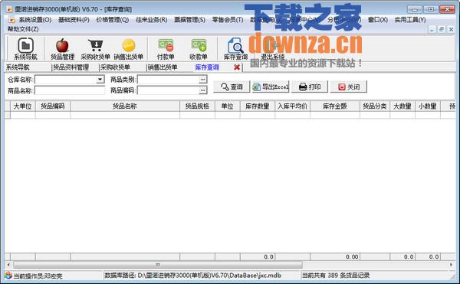Click horizontal scrollbar thumb
This screenshot has width=460, height=284.
click(158, 265)
